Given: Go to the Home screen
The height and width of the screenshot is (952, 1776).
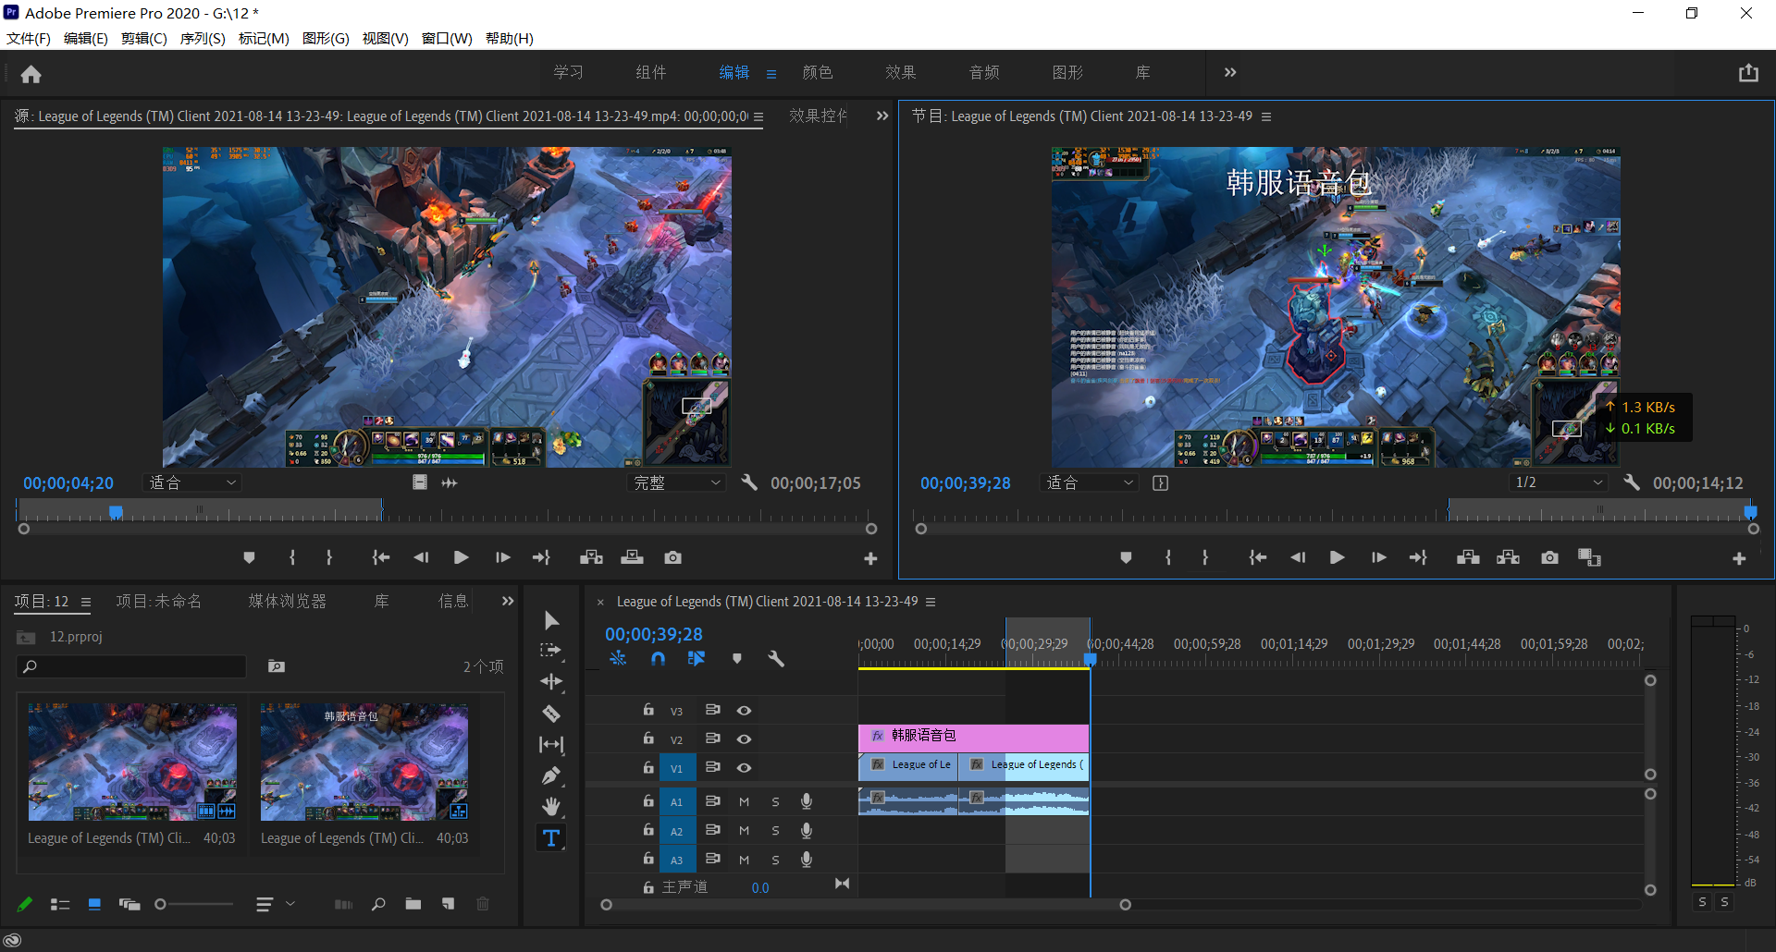Looking at the screenshot, I should pyautogui.click(x=31, y=74).
